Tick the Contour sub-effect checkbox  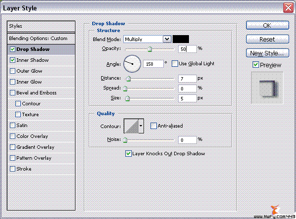[18, 104]
